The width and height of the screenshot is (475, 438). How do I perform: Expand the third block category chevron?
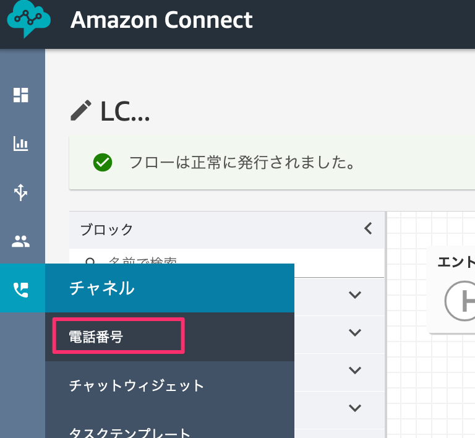(x=354, y=370)
